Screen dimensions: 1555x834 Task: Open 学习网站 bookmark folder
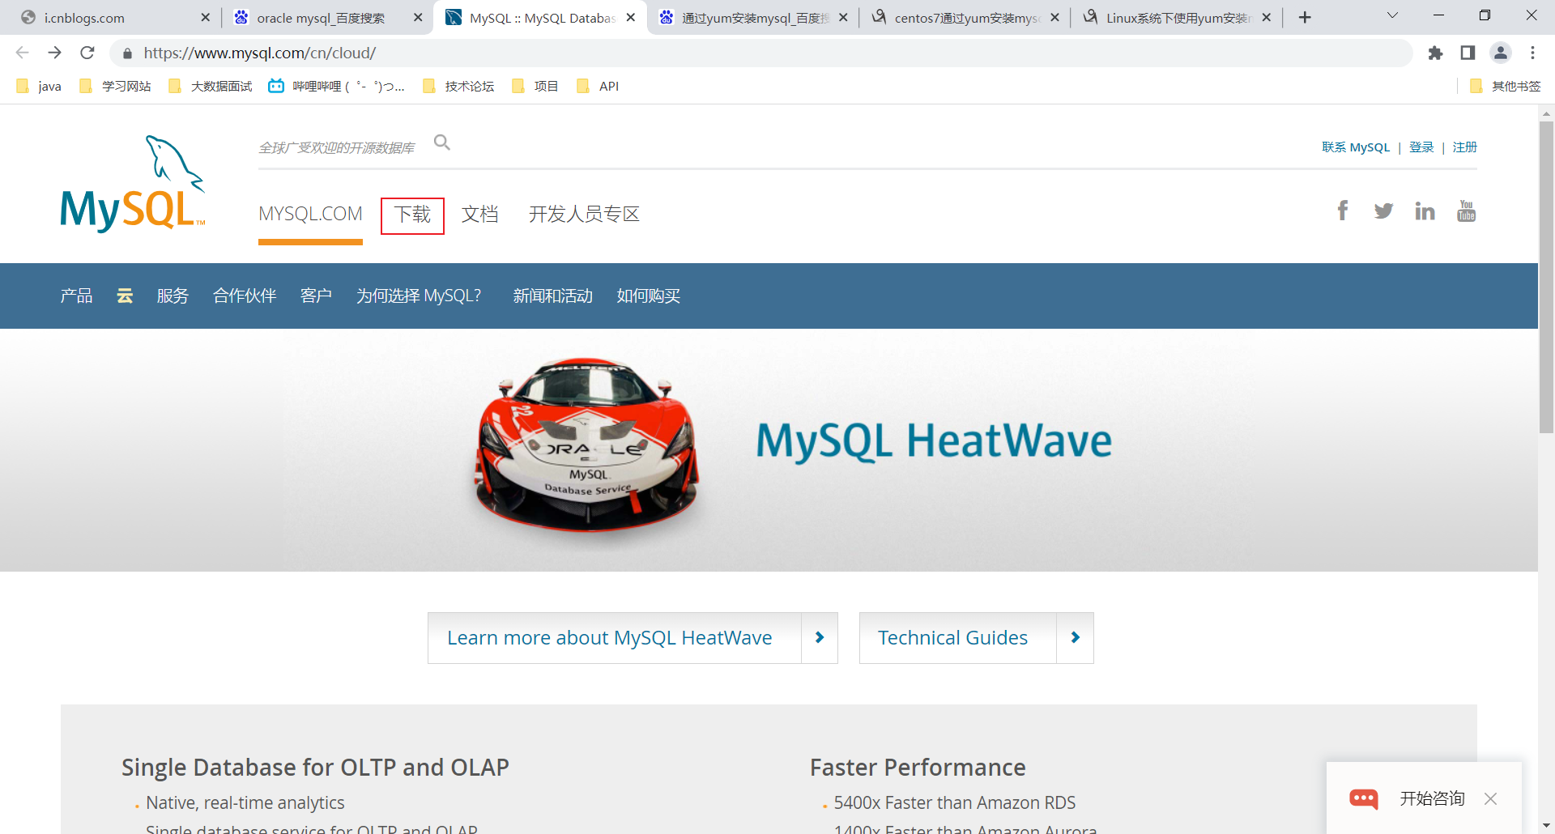[115, 86]
